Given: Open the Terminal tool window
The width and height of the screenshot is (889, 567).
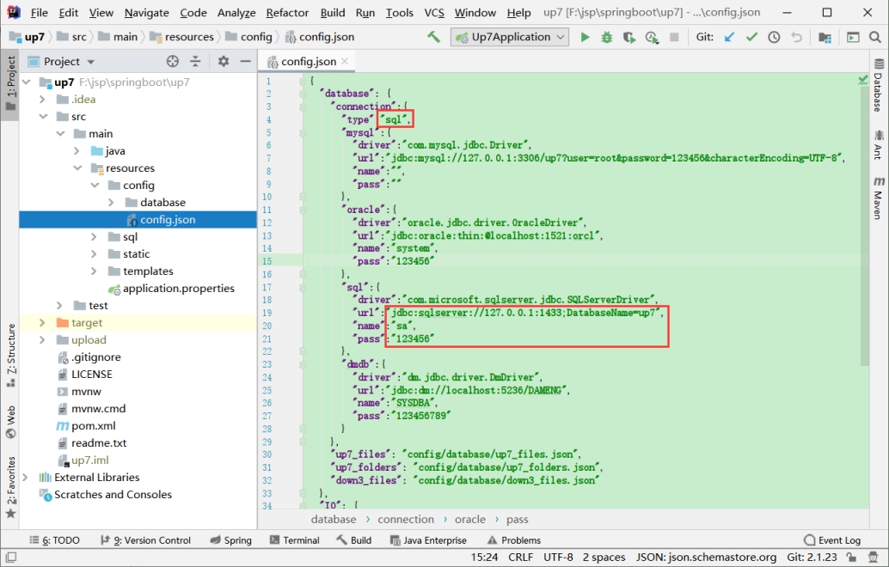Looking at the screenshot, I should tap(295, 540).
